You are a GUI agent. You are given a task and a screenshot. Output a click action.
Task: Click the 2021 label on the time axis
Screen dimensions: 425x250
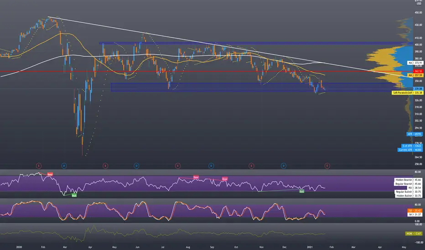tap(310, 247)
